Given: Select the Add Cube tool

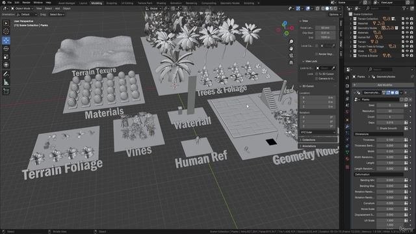Looking at the screenshot, I should tap(6, 91).
